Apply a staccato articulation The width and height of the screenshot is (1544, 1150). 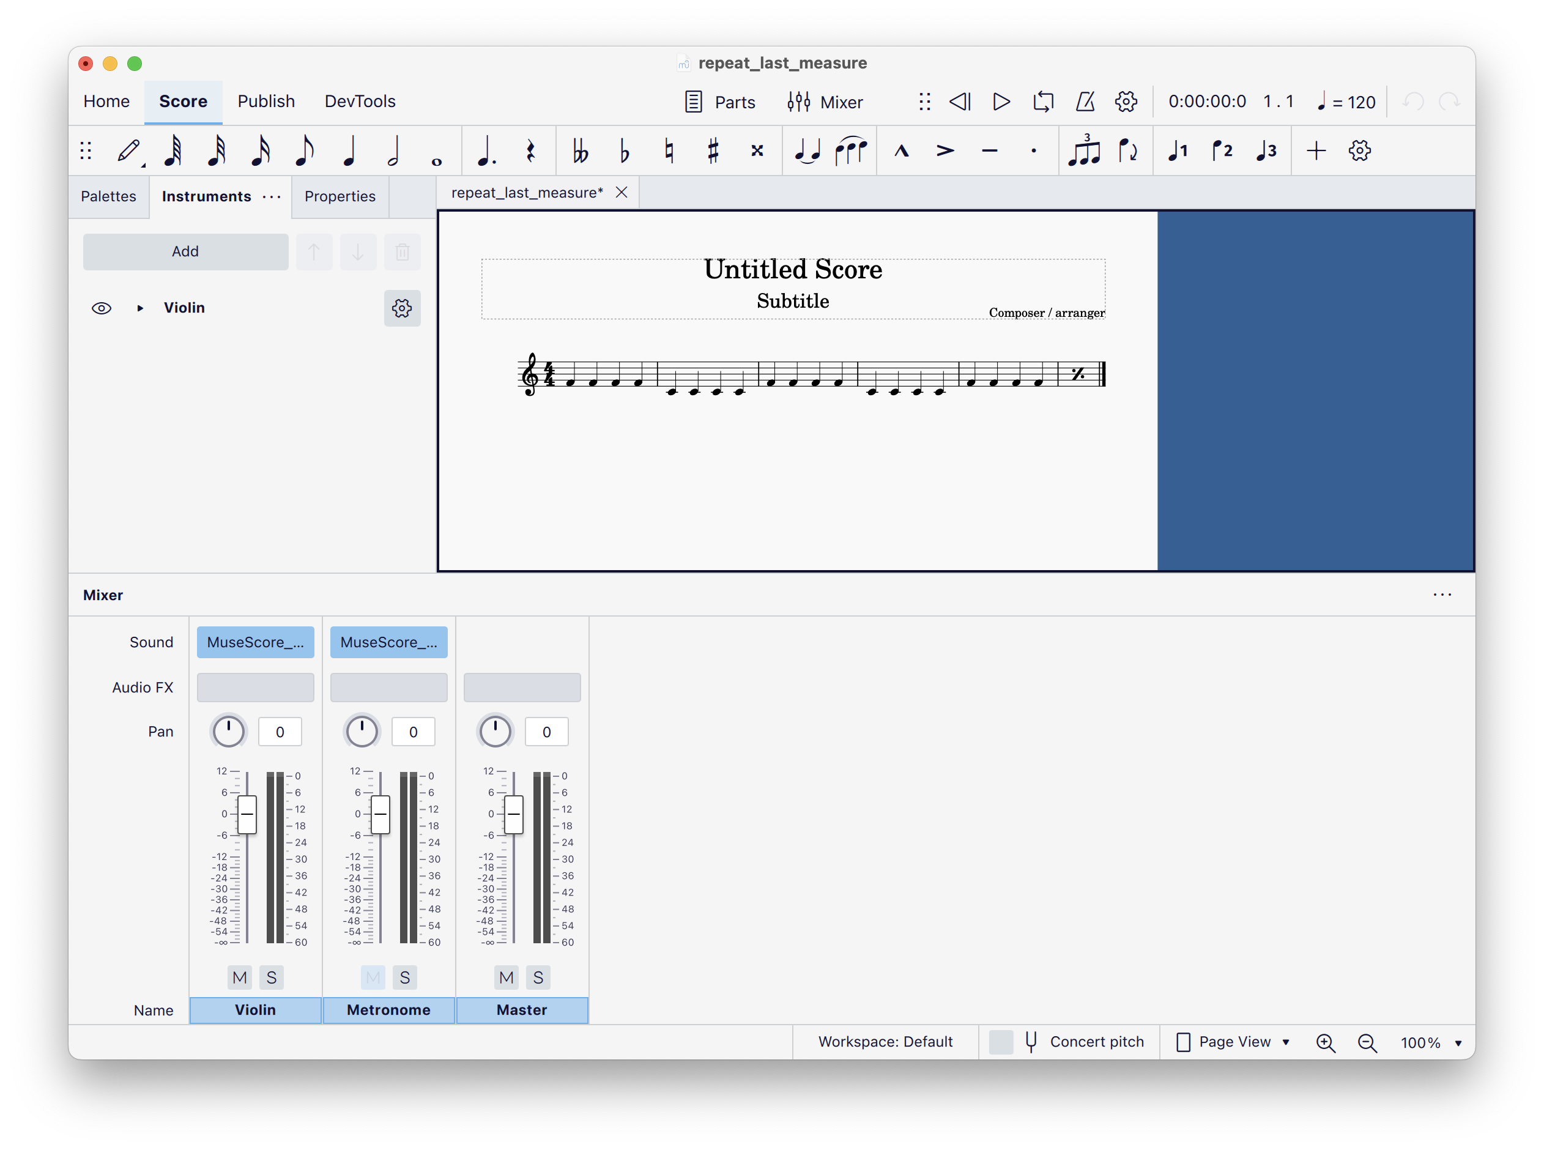1034,150
